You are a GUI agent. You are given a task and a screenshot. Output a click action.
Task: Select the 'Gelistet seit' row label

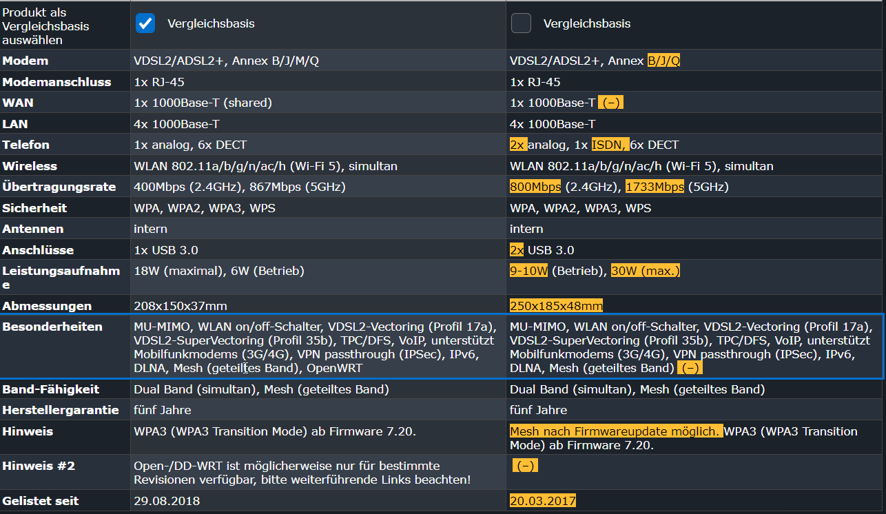(x=41, y=501)
